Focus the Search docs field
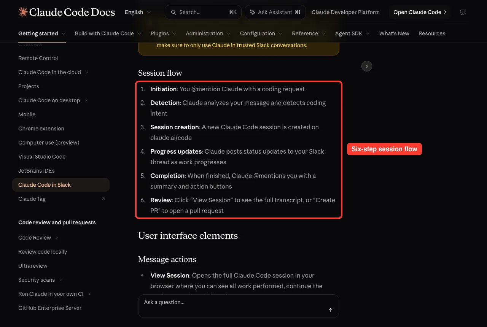This screenshot has height=327, width=487. point(203,12)
